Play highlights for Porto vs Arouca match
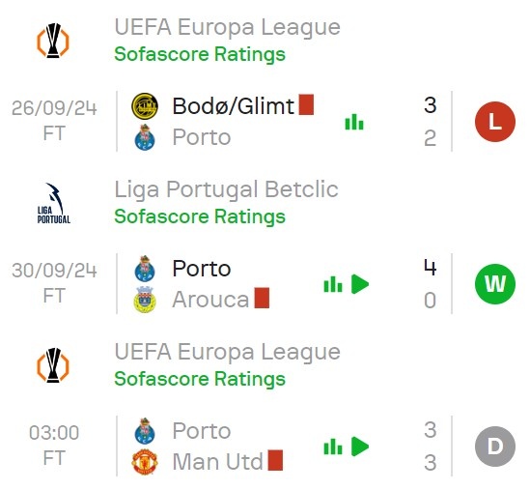 pos(360,284)
